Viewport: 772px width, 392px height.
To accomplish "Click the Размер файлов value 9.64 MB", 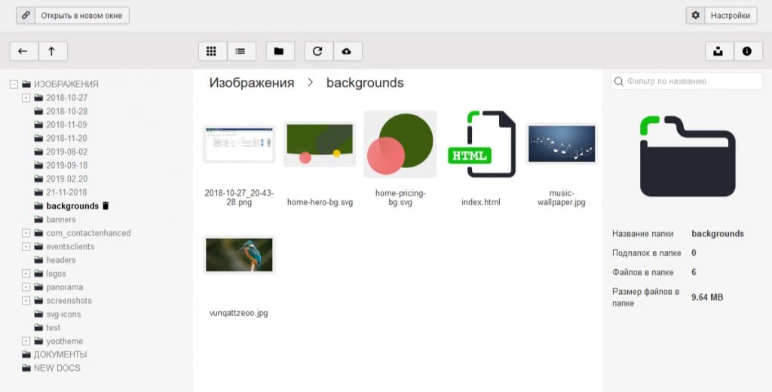I will pos(707,298).
